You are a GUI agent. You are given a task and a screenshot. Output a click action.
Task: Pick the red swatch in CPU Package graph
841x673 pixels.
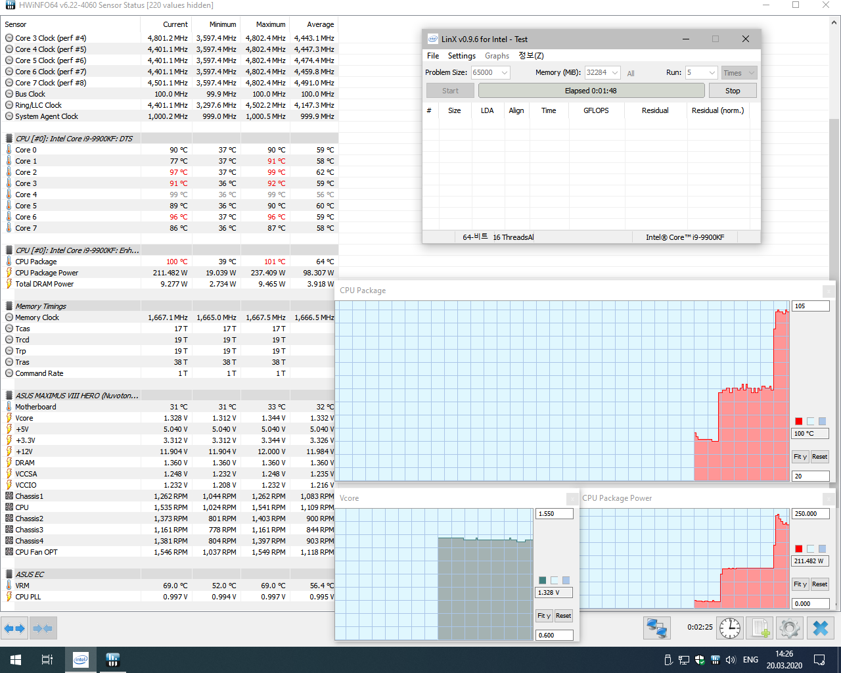(x=799, y=421)
